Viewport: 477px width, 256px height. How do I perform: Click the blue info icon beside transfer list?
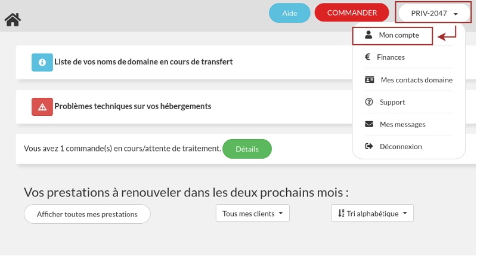point(42,63)
